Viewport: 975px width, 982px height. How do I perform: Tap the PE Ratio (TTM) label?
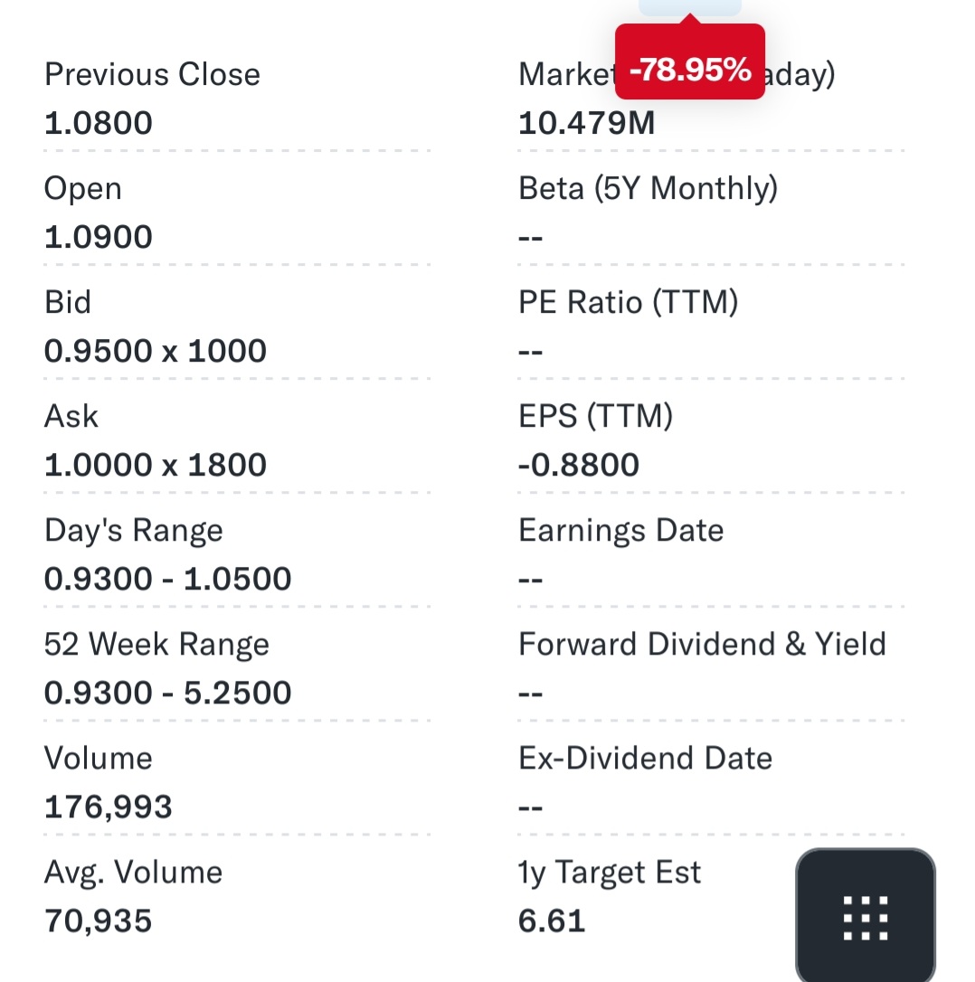click(x=629, y=302)
